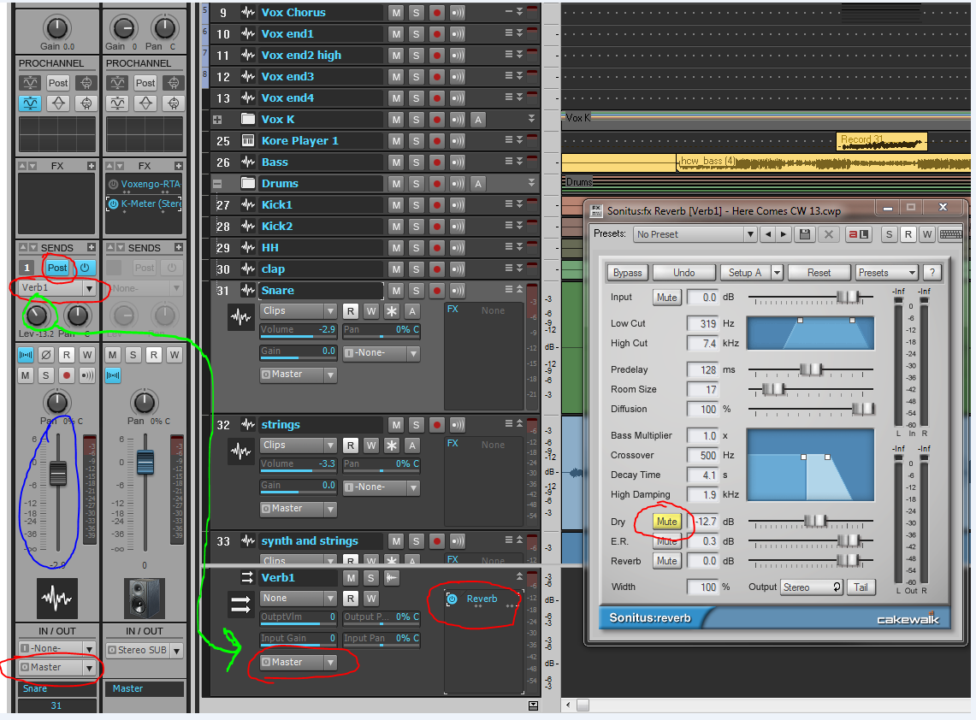976x720 pixels.
Task: Open the Presets dropdown beside Reset
Action: click(x=886, y=273)
